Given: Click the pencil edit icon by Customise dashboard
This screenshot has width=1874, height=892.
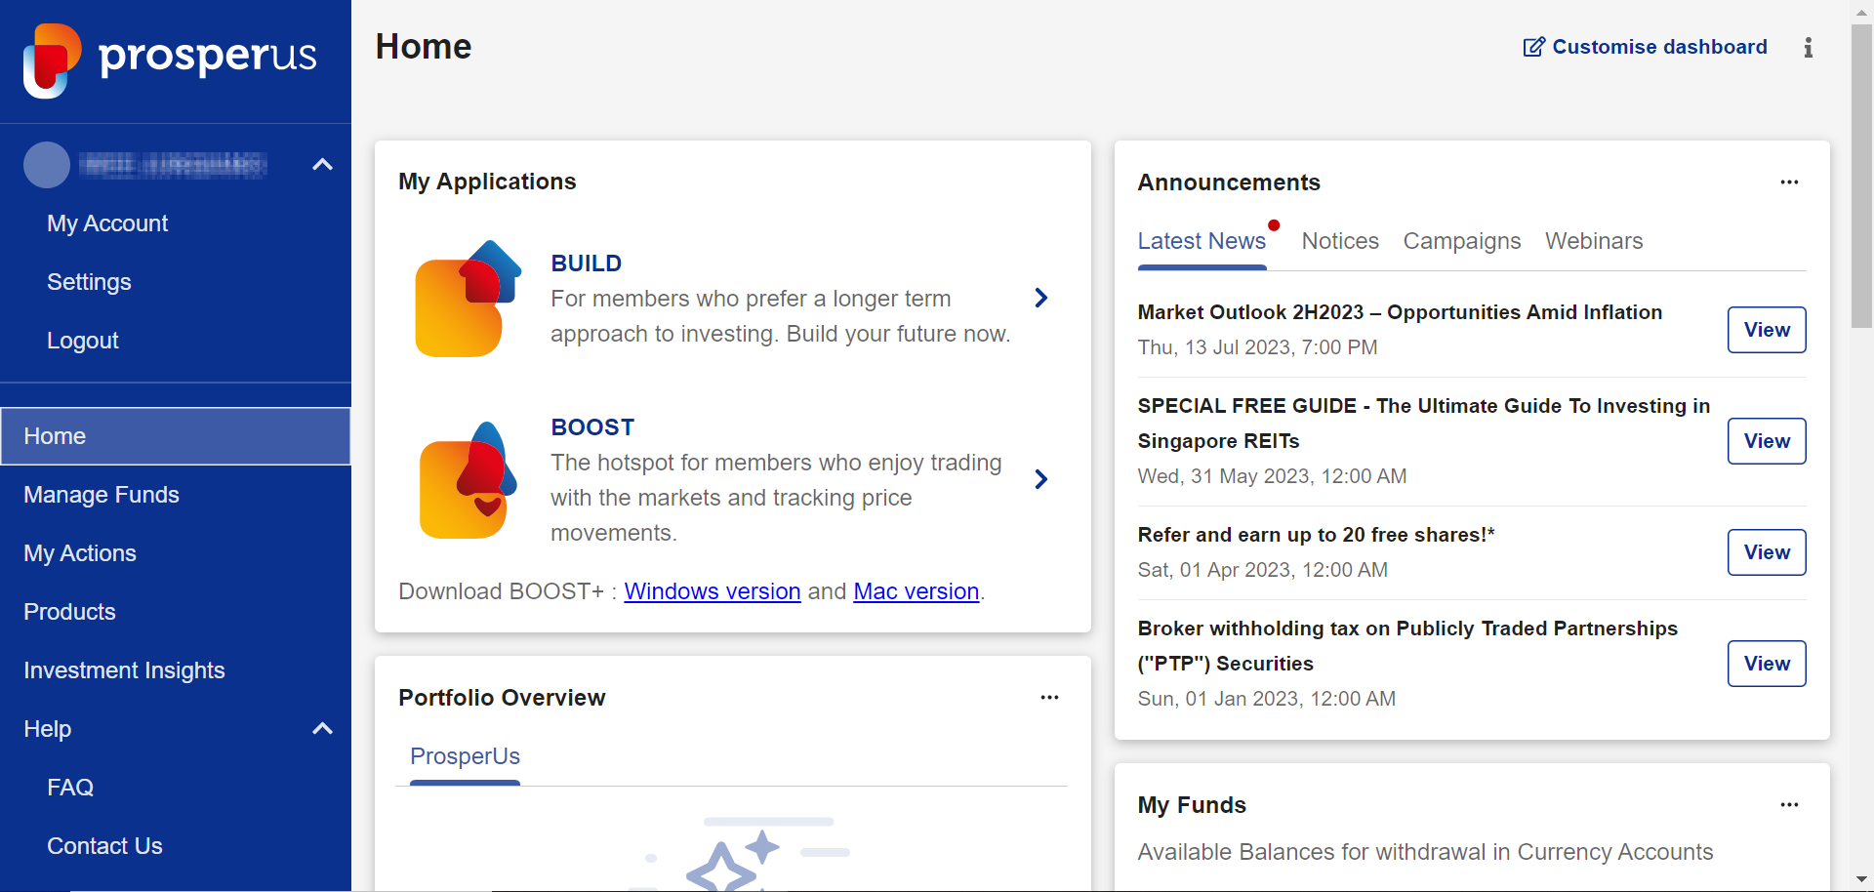Looking at the screenshot, I should 1534,47.
